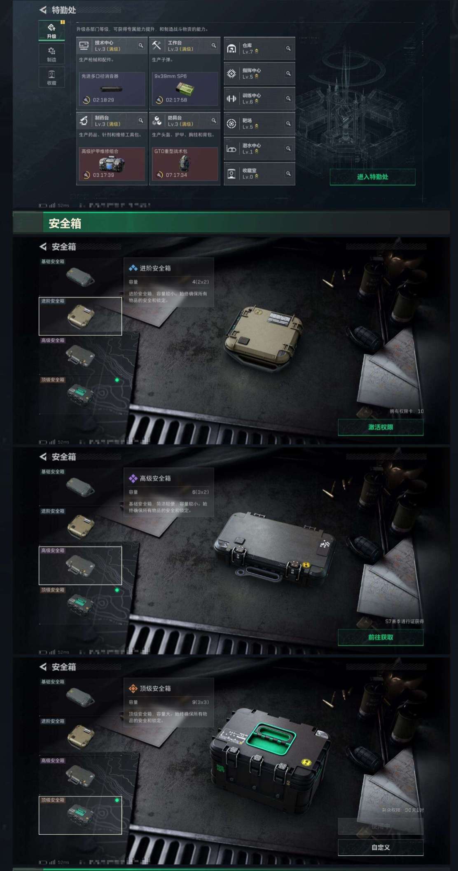The image size is (458, 871).
Task: Select the GTO重型战术包 production slot
Action: pos(185,164)
